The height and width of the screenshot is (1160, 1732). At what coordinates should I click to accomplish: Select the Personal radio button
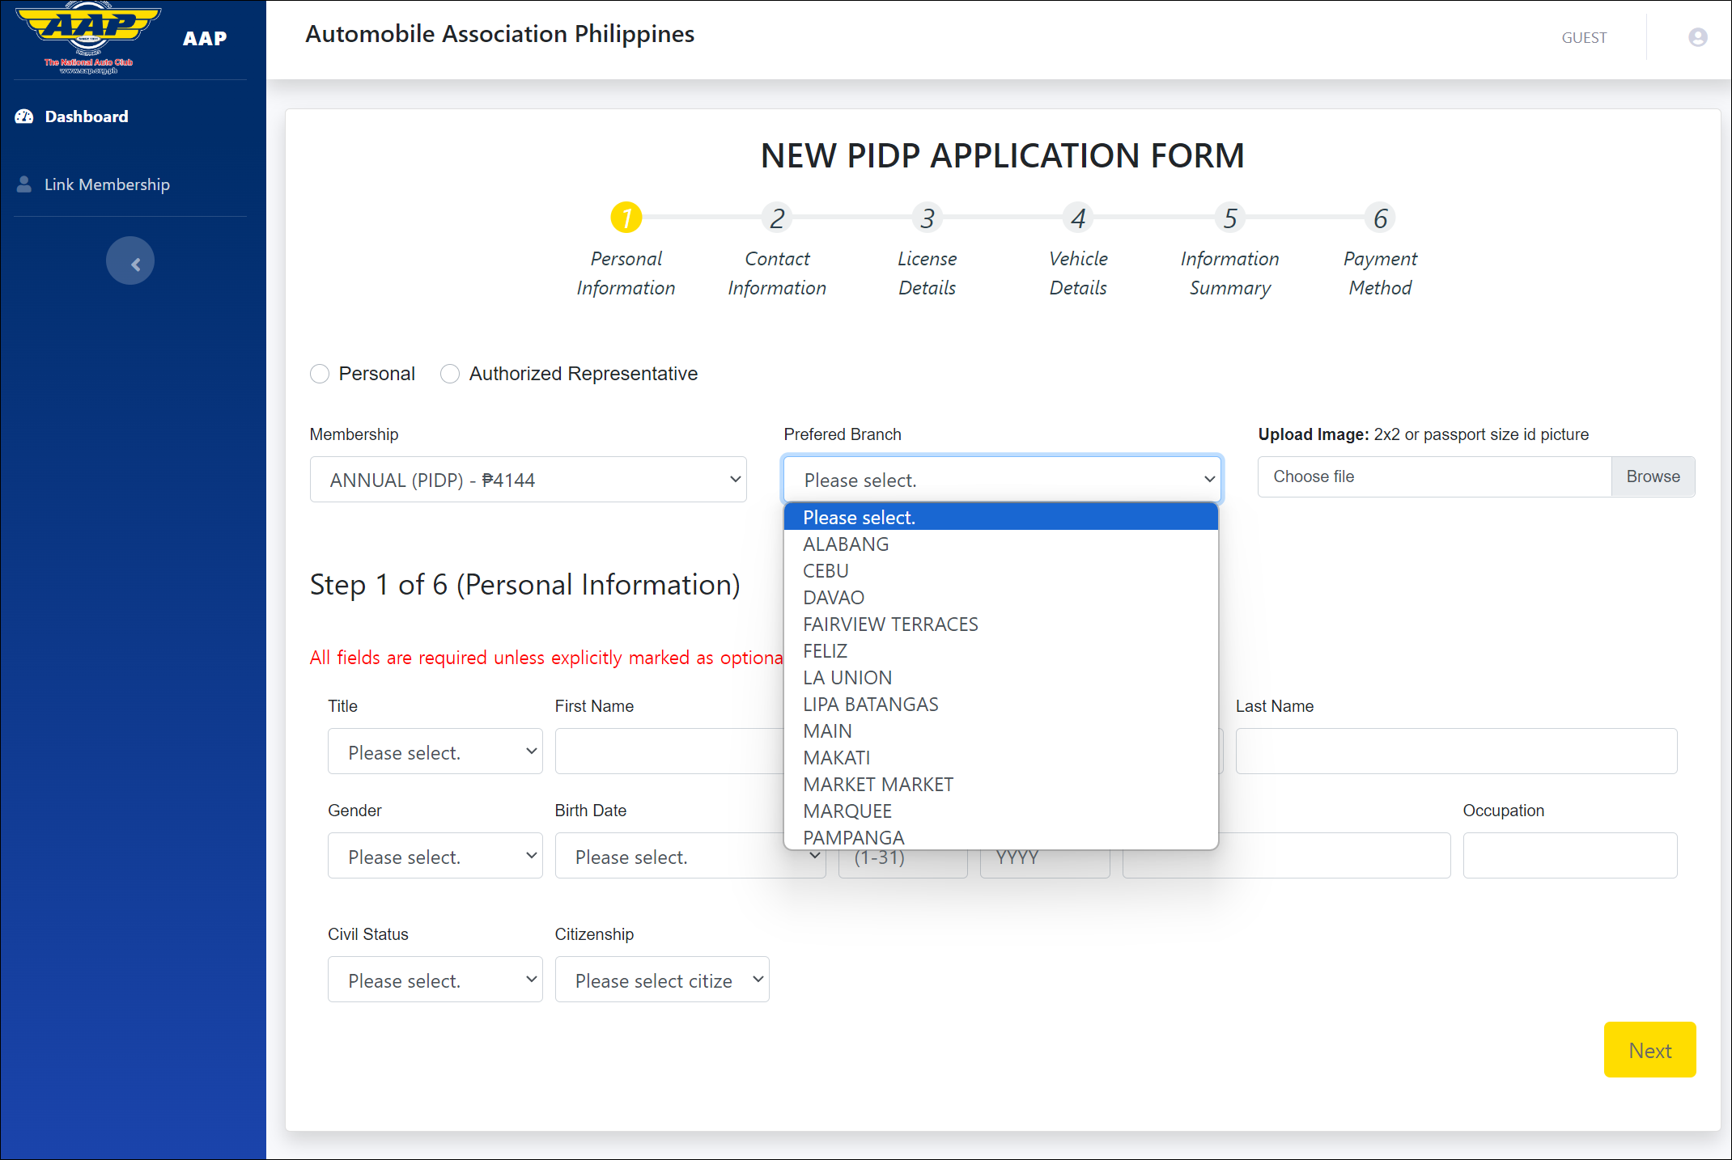click(320, 374)
